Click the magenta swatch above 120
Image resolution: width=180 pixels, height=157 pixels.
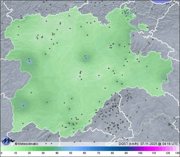click(167, 149)
